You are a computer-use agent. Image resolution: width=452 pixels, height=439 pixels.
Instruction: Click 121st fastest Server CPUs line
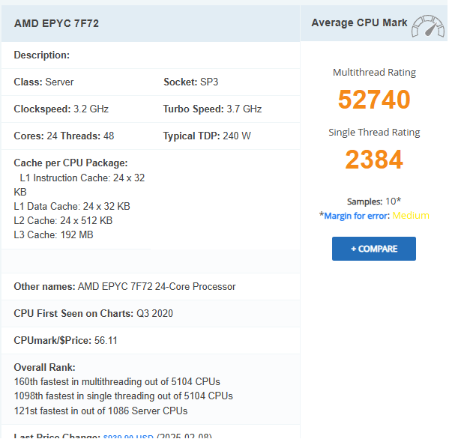tap(100, 411)
